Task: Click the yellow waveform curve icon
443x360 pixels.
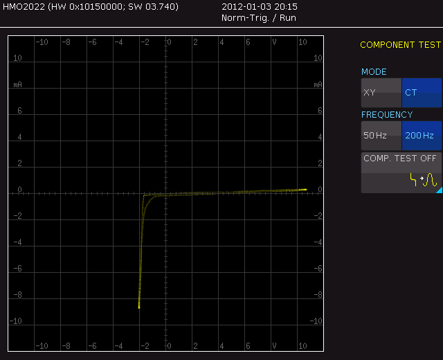Action: [x=423, y=180]
